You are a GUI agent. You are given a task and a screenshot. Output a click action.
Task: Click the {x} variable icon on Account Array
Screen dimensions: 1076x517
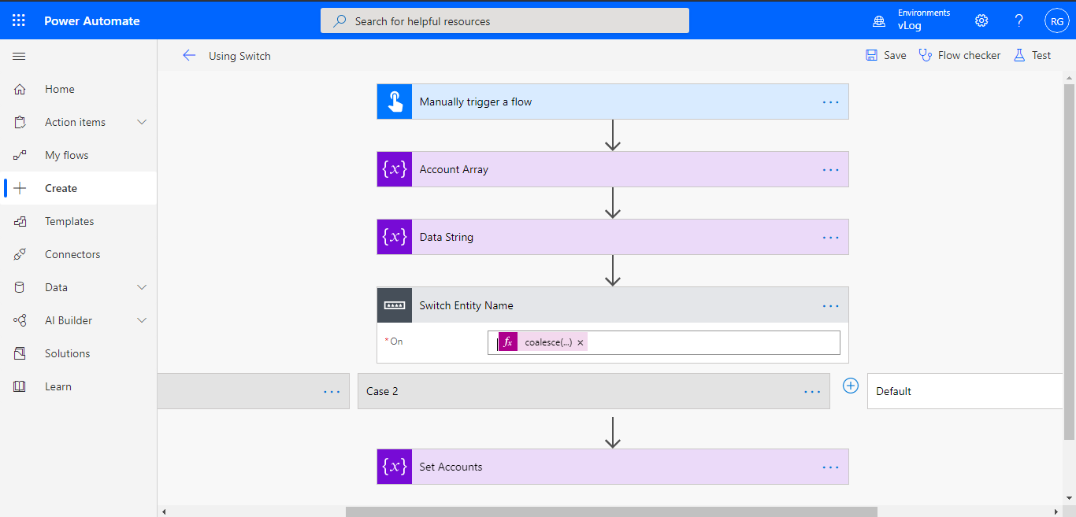pos(394,169)
